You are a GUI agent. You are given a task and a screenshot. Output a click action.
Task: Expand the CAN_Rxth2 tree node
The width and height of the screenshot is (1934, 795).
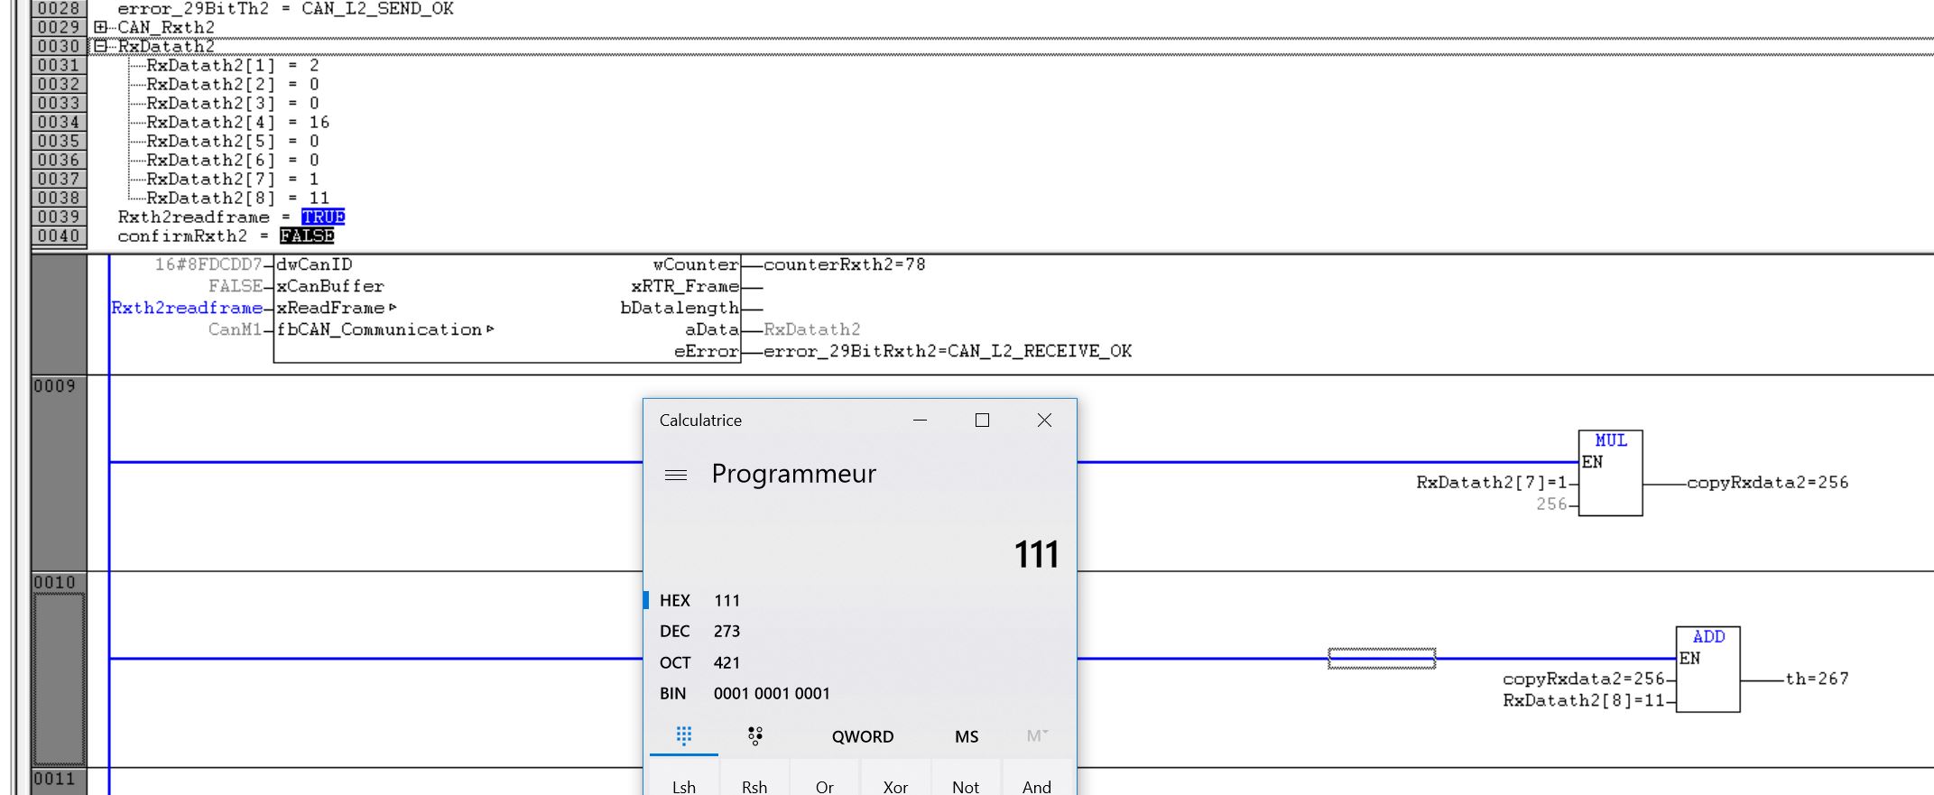tap(100, 27)
